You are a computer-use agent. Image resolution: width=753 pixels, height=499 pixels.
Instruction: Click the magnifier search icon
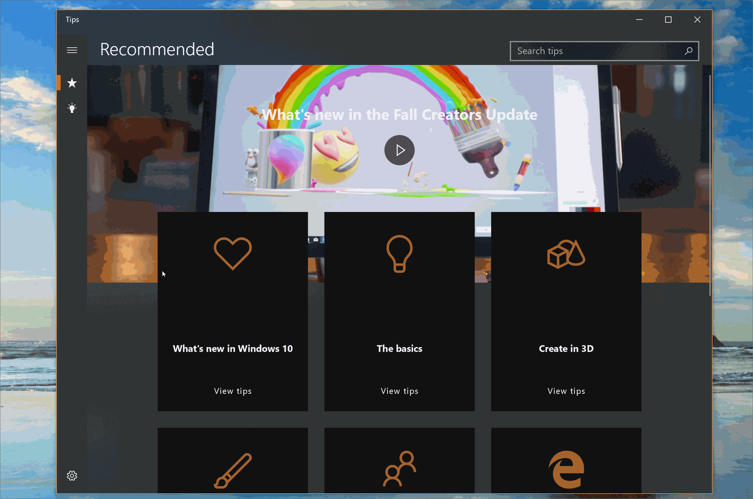(x=688, y=51)
